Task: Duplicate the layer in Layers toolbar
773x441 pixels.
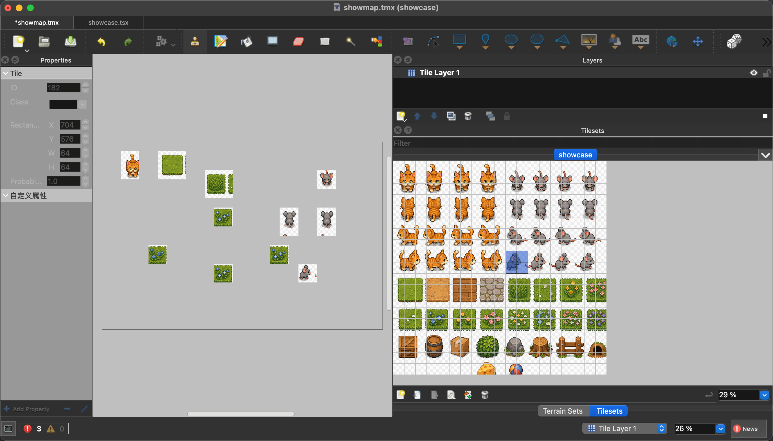Action: point(451,116)
